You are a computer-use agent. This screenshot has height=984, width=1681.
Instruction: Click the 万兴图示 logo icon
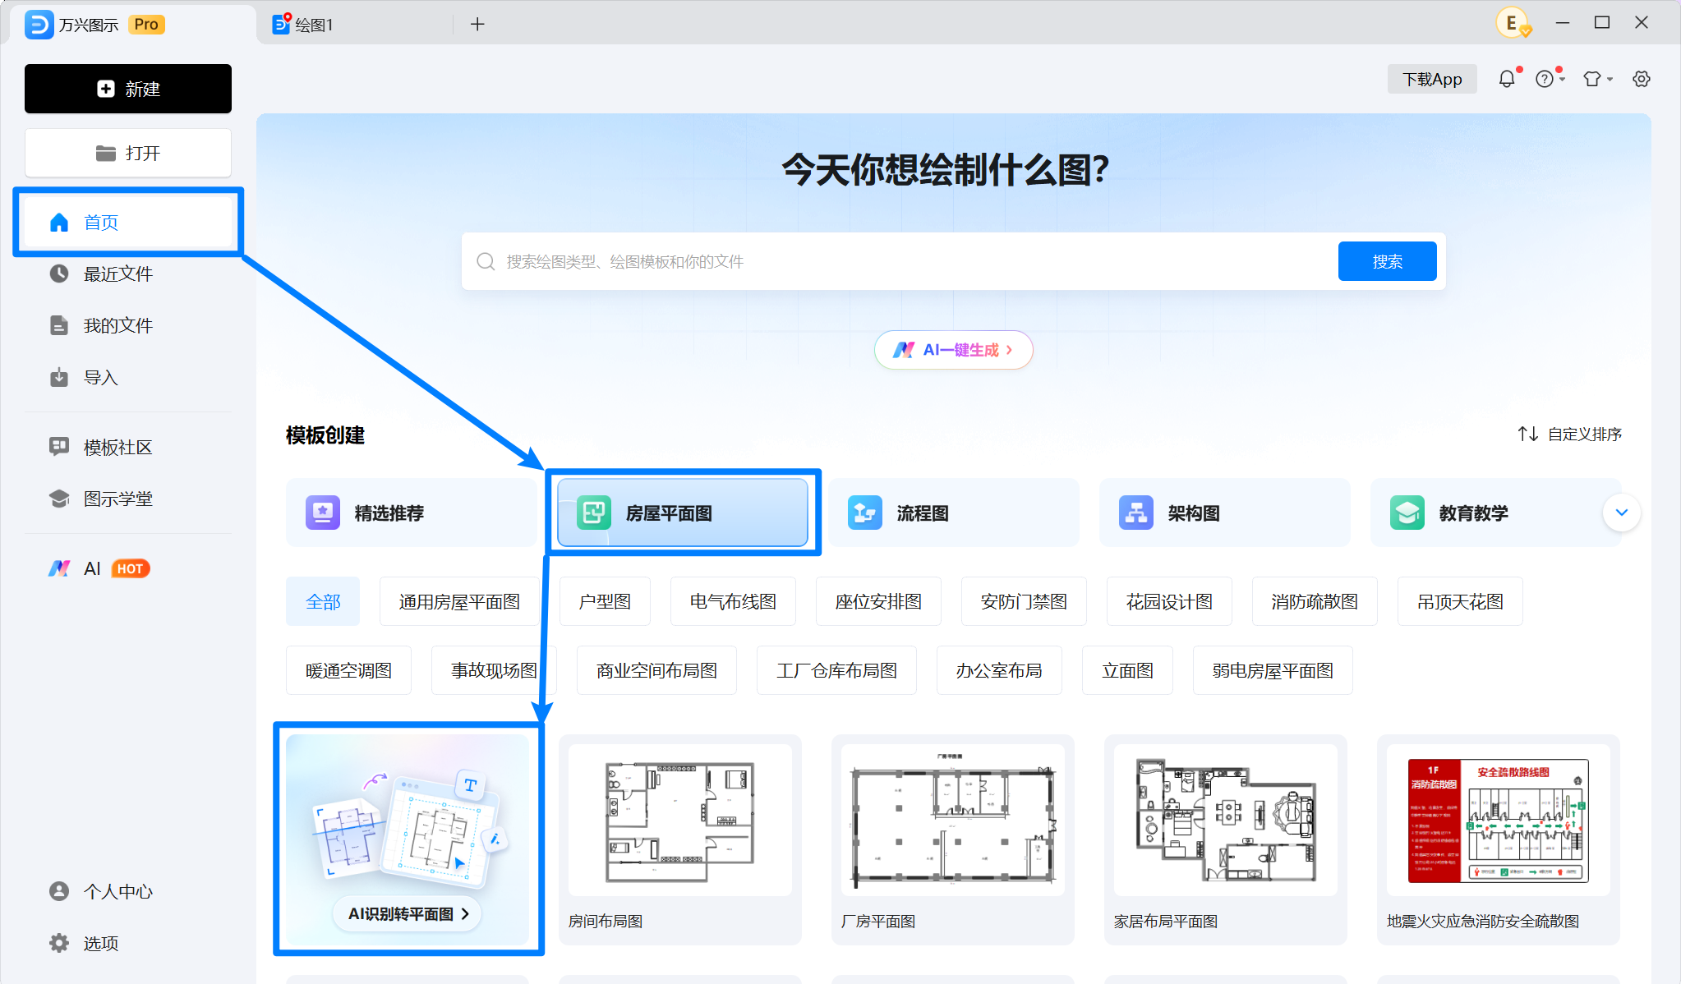tap(39, 25)
